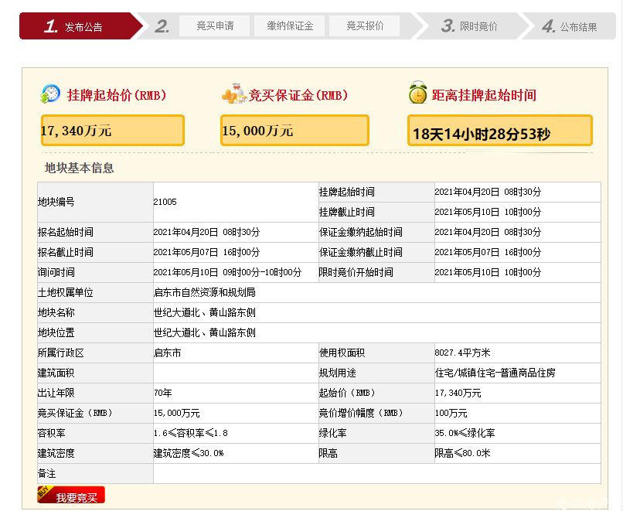Click the 距离挂牌起始时间 heading
Image resolution: width=623 pixels, height=511 pixels.
tap(484, 95)
